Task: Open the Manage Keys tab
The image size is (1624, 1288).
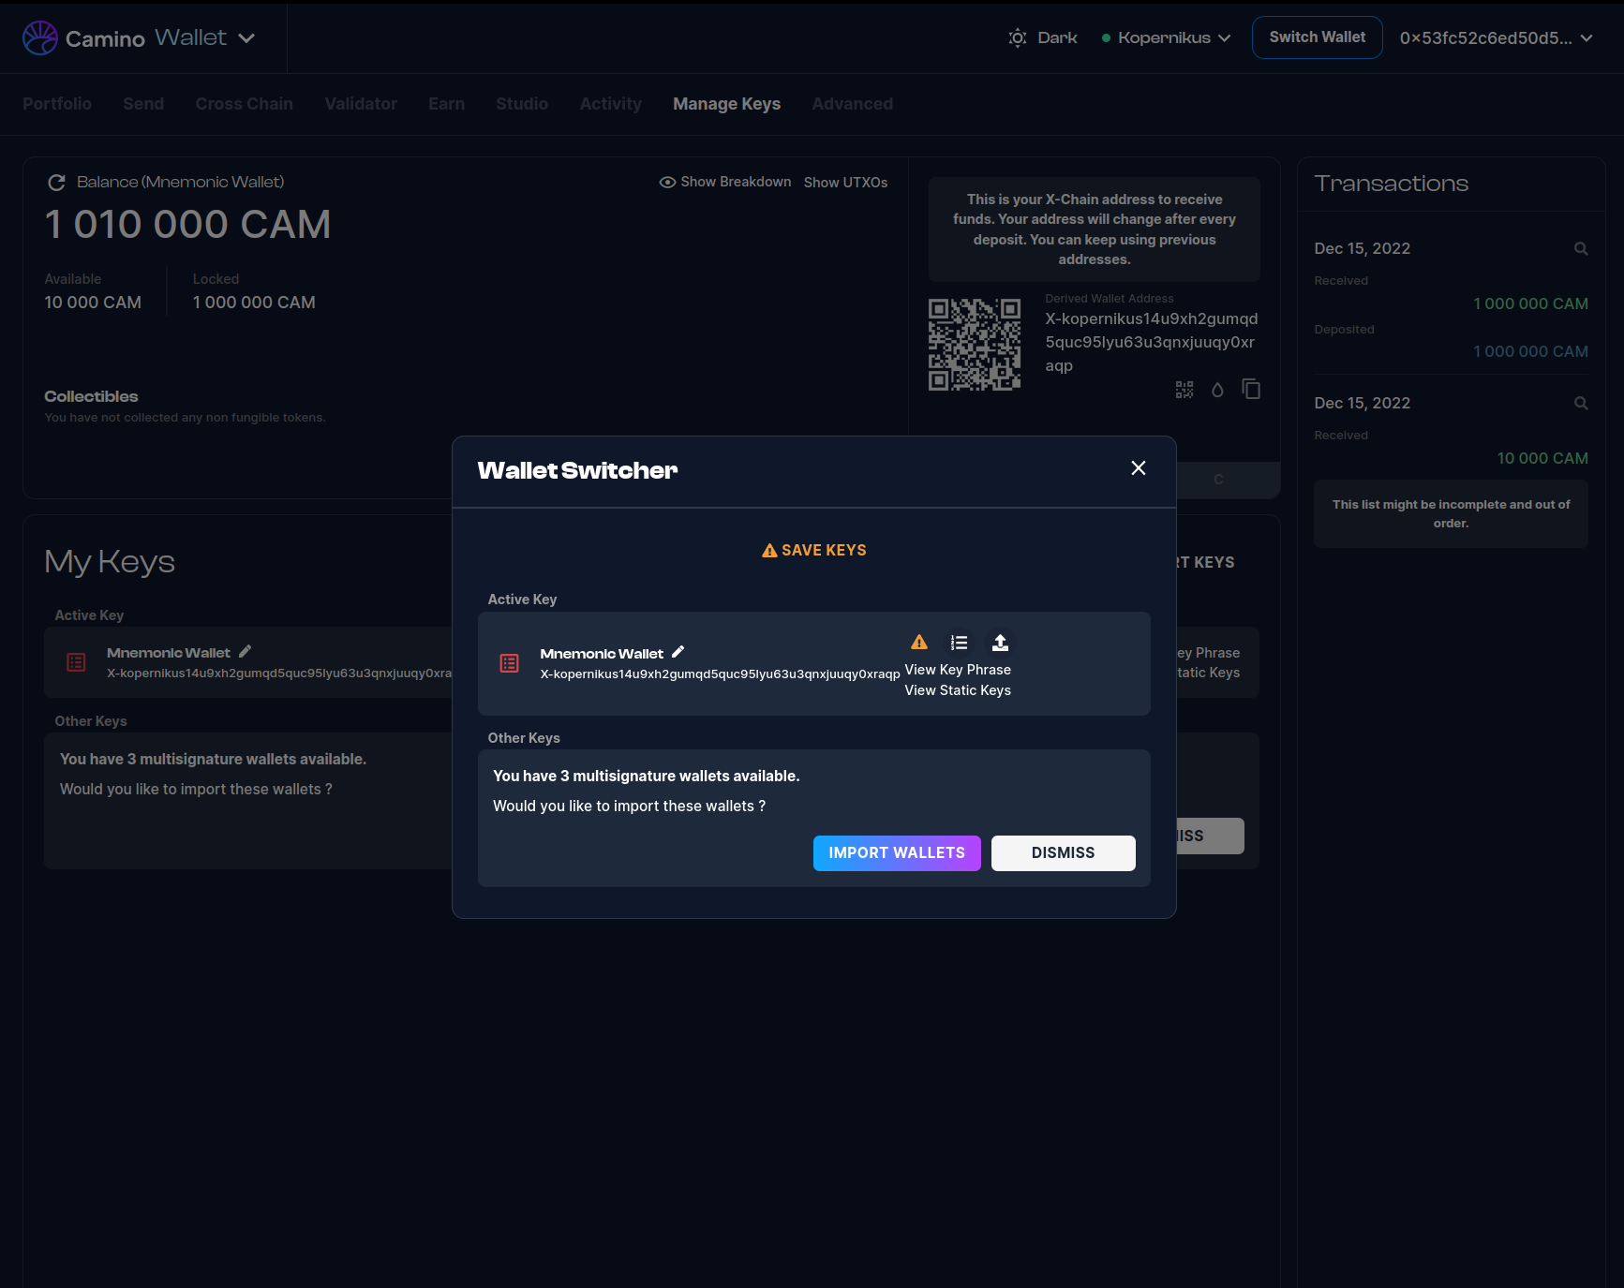Action: [726, 104]
